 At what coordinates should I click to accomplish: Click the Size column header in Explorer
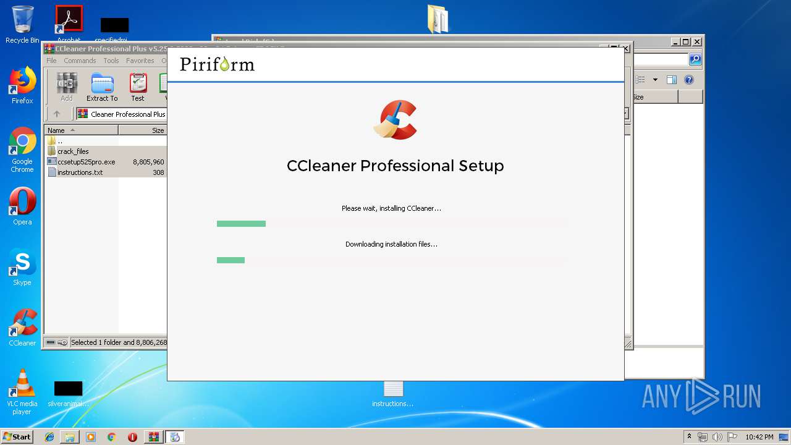[655, 97]
